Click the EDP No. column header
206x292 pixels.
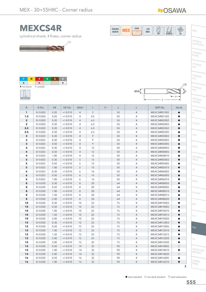[x=160, y=108]
